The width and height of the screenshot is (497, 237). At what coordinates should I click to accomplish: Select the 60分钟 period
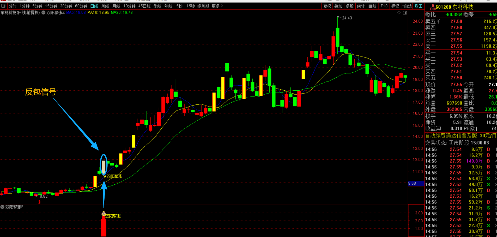tap(81, 6)
